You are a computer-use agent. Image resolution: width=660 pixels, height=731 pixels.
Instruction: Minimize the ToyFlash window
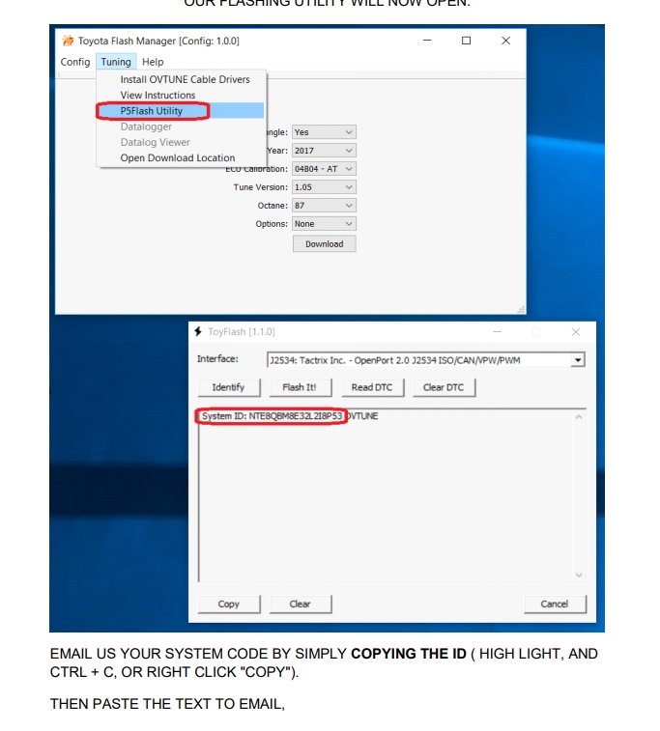498,331
